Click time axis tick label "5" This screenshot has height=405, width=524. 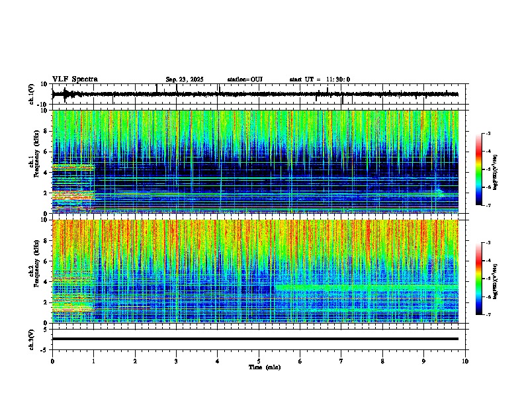259,361
